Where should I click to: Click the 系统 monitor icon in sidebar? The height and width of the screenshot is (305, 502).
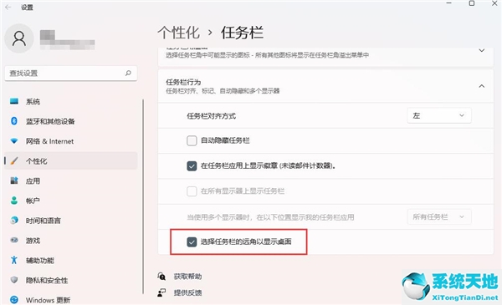pos(14,101)
